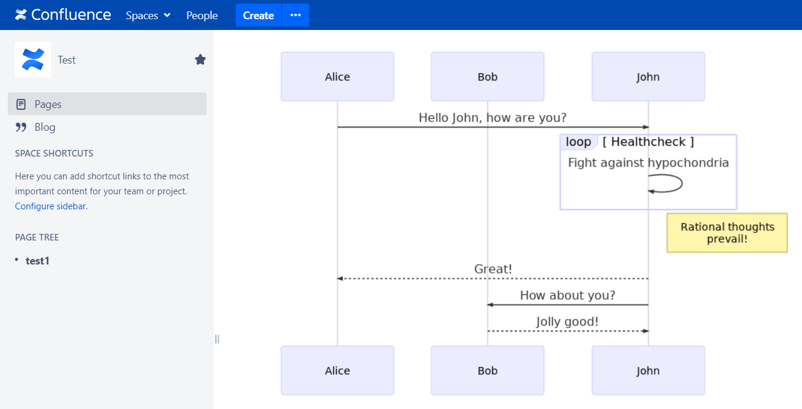Click the 'Jolly good!' message text
802x409 pixels.
click(568, 322)
